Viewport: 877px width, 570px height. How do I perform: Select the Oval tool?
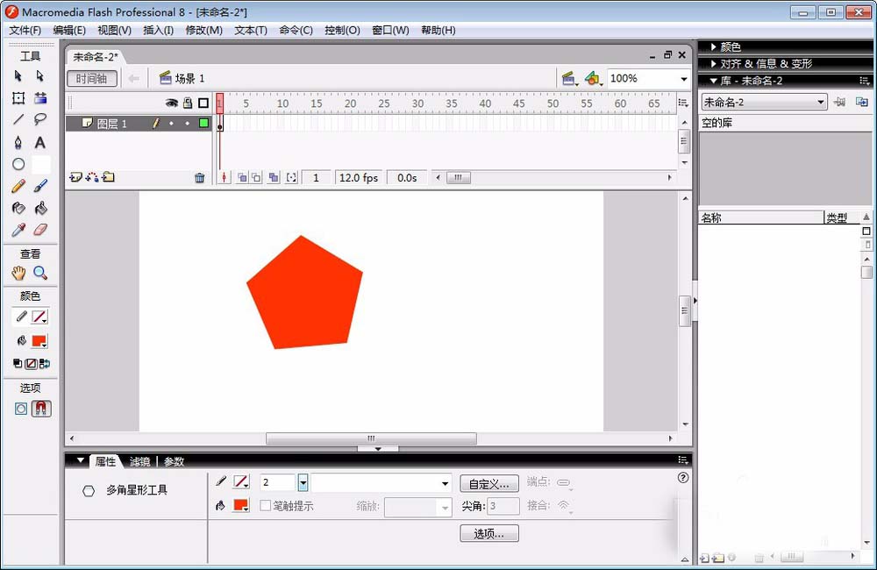point(18,164)
